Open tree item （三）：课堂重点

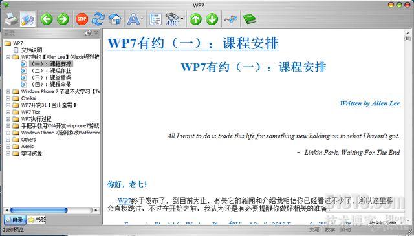[51, 78]
